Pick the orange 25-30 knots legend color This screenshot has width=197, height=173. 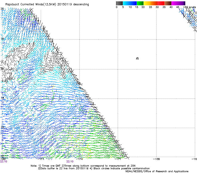(154, 3)
